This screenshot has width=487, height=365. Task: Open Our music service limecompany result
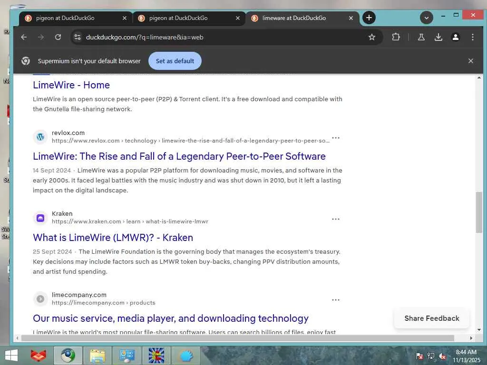tap(171, 318)
